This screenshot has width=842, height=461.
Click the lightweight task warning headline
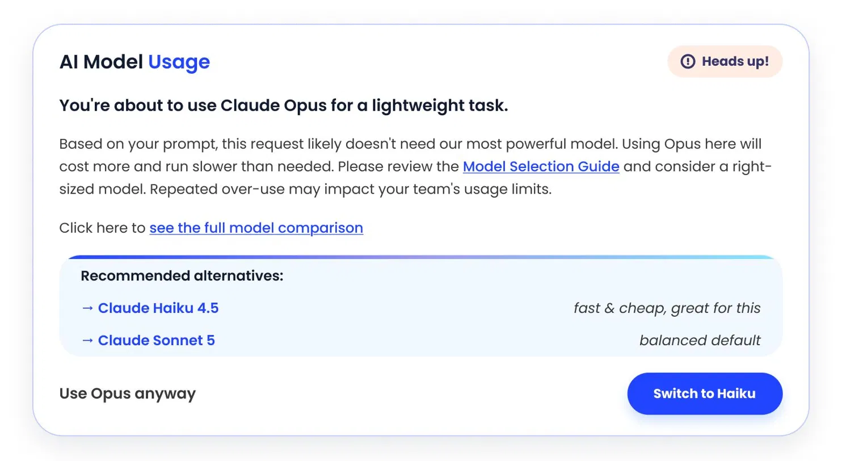tap(284, 106)
